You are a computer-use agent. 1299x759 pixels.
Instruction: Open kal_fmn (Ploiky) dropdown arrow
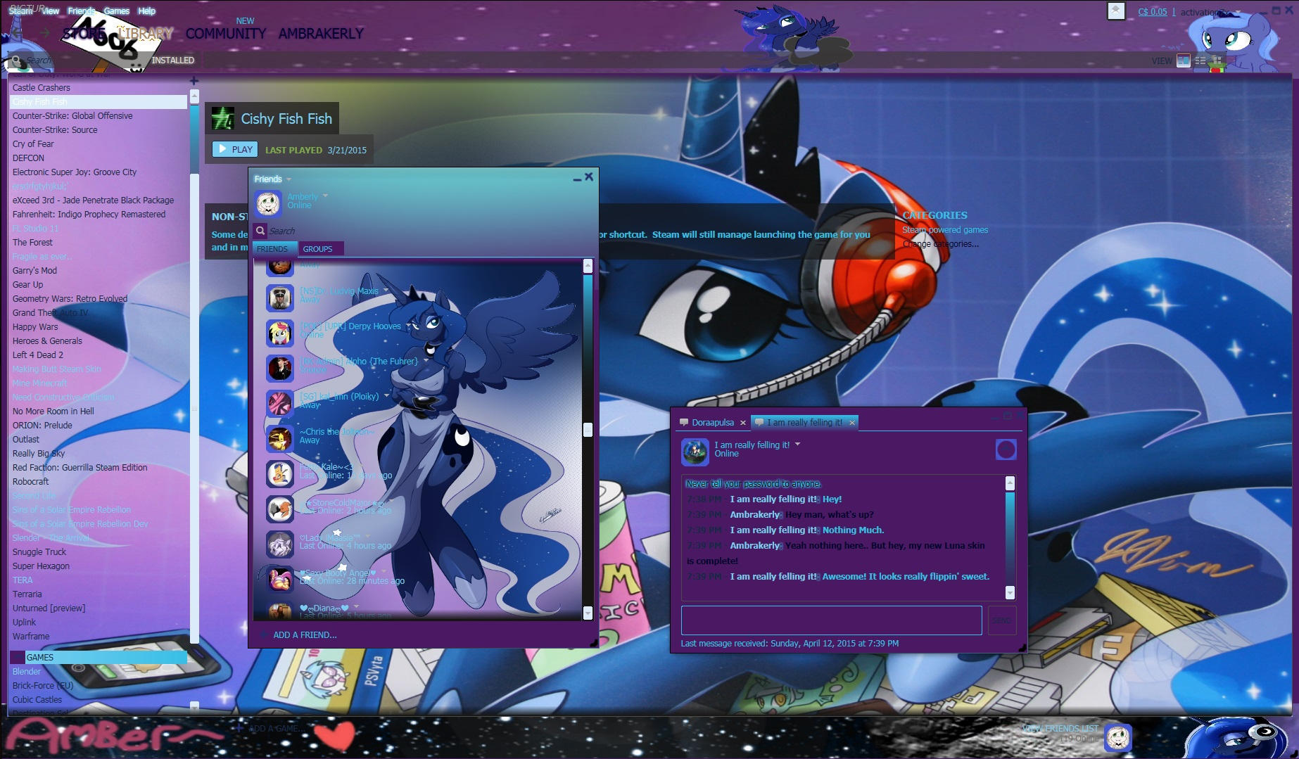point(386,396)
